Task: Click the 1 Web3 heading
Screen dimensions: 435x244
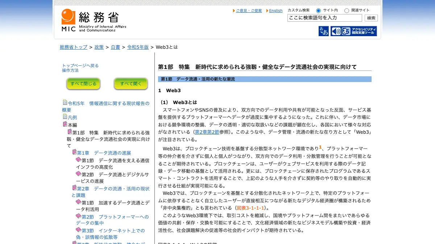Action: click(x=169, y=90)
